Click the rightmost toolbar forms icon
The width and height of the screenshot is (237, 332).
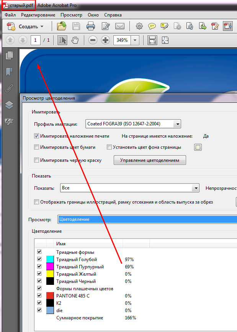click(228, 26)
